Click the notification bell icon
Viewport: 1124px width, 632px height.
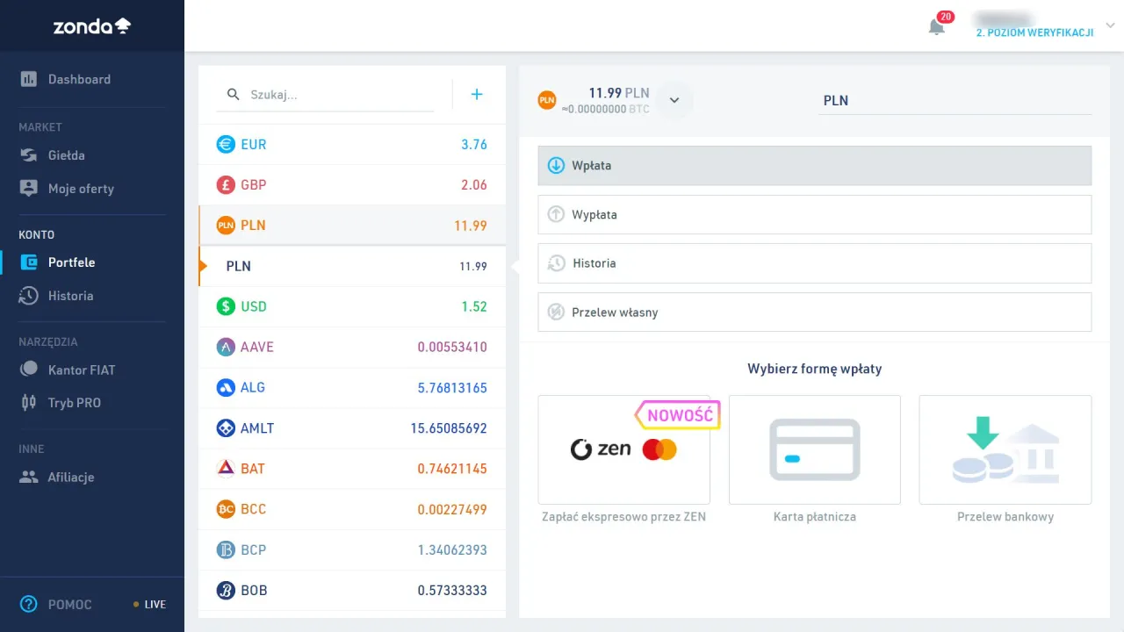pos(937,26)
